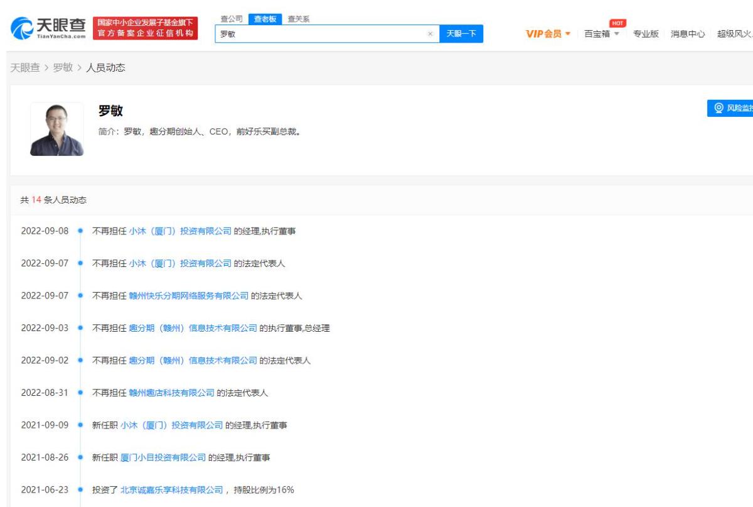The width and height of the screenshot is (753, 507).
Task: Switch to the 查公司 search tab
Action: [233, 18]
